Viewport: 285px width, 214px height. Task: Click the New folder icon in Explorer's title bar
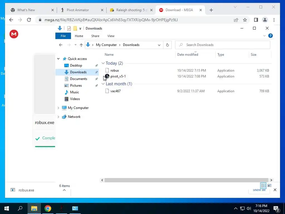click(75, 28)
